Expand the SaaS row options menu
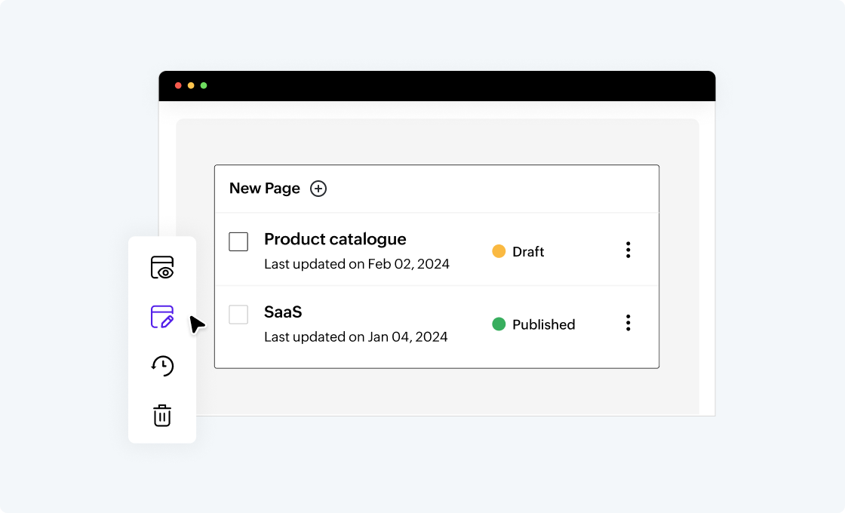The image size is (845, 513). point(628,323)
